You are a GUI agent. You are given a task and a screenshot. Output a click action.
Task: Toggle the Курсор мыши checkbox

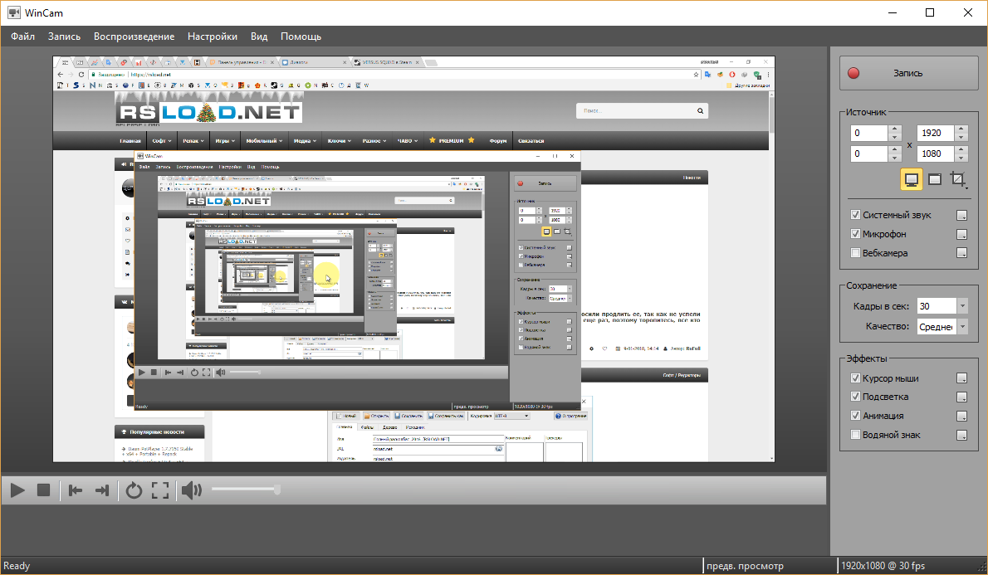pyautogui.click(x=855, y=378)
